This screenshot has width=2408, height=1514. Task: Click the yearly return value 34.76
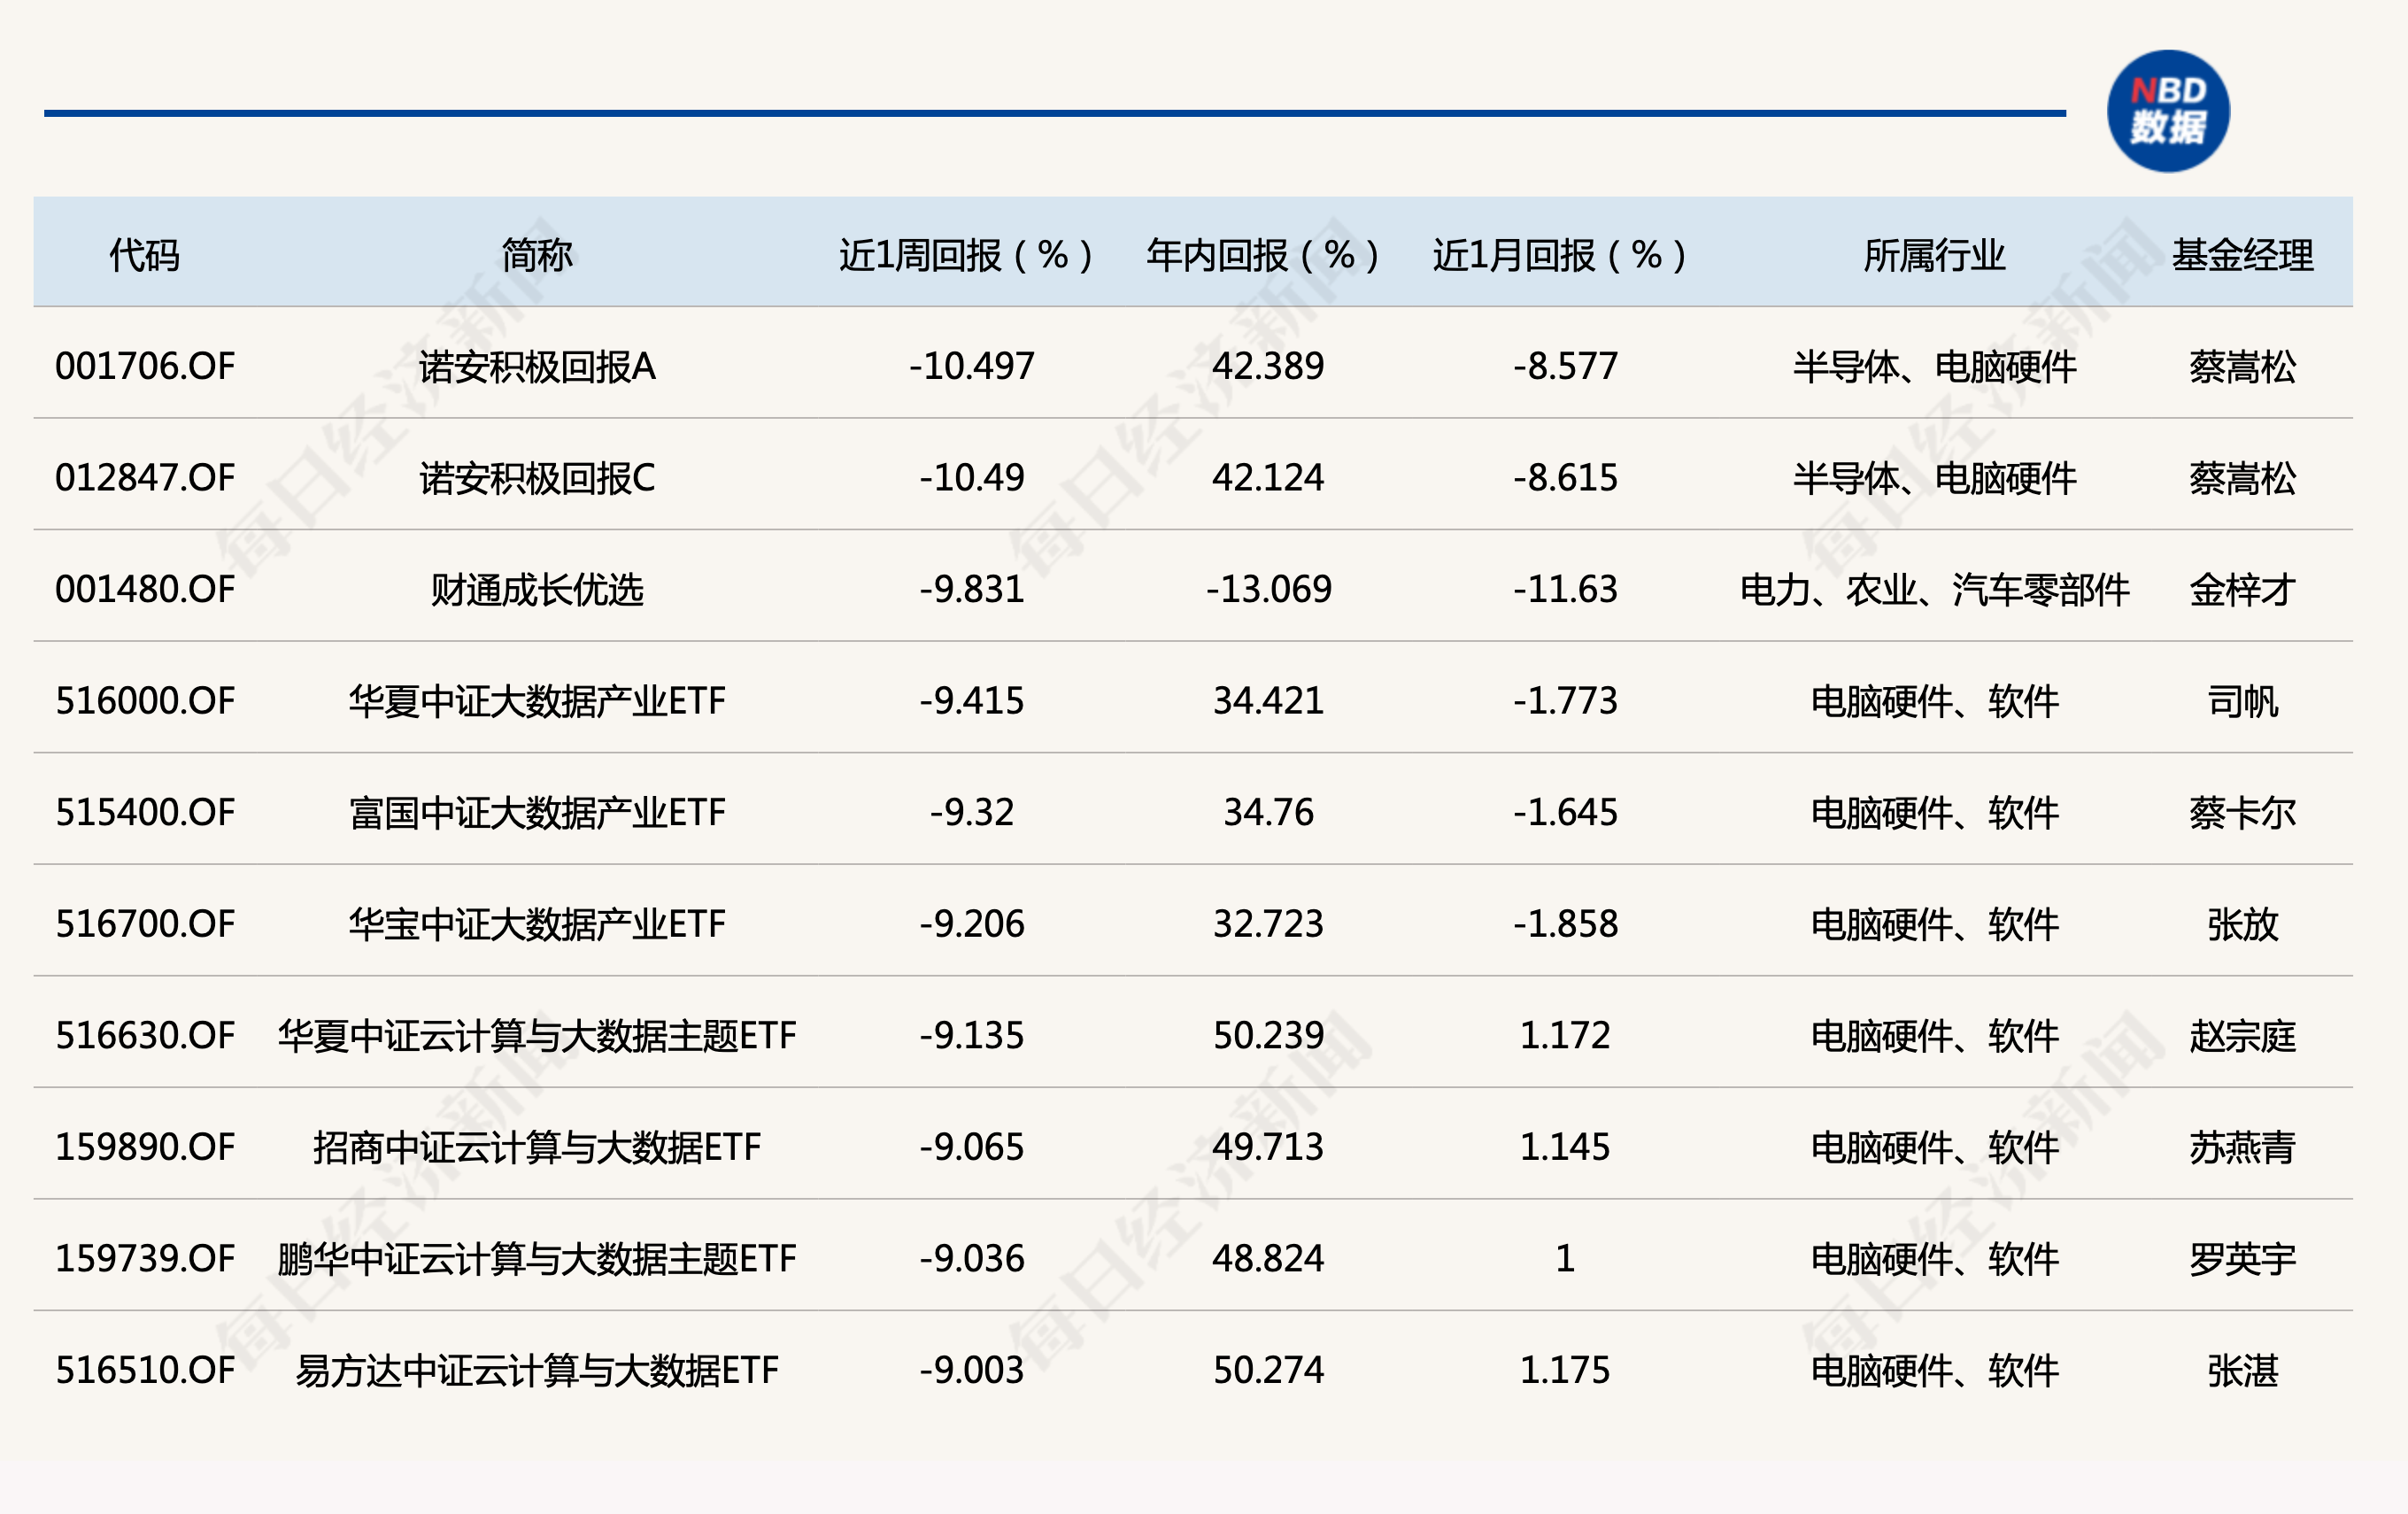(1268, 812)
